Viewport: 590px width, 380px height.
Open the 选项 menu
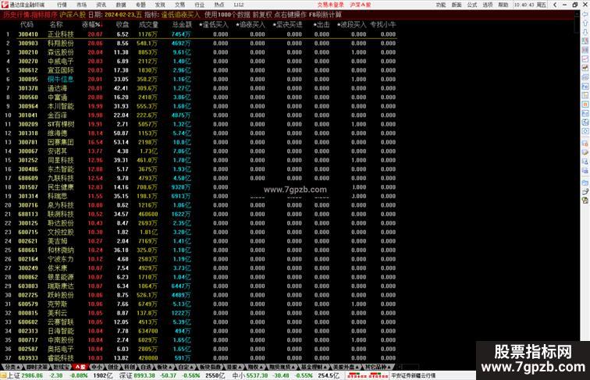(x=488, y=5)
